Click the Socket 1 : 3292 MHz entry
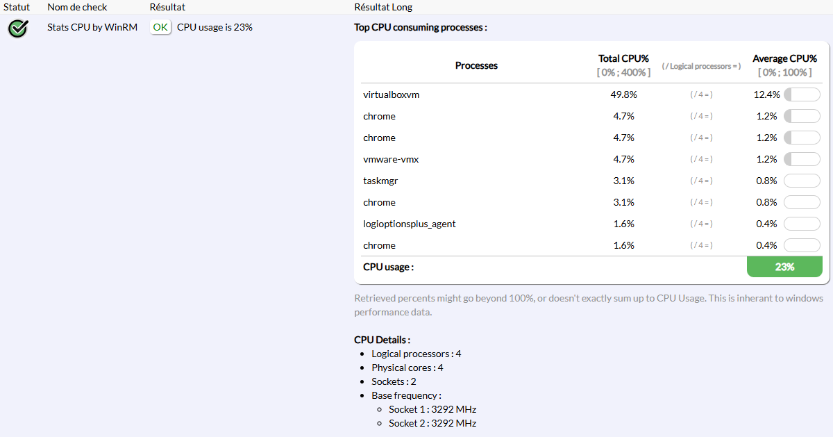The image size is (833, 437). click(x=432, y=409)
